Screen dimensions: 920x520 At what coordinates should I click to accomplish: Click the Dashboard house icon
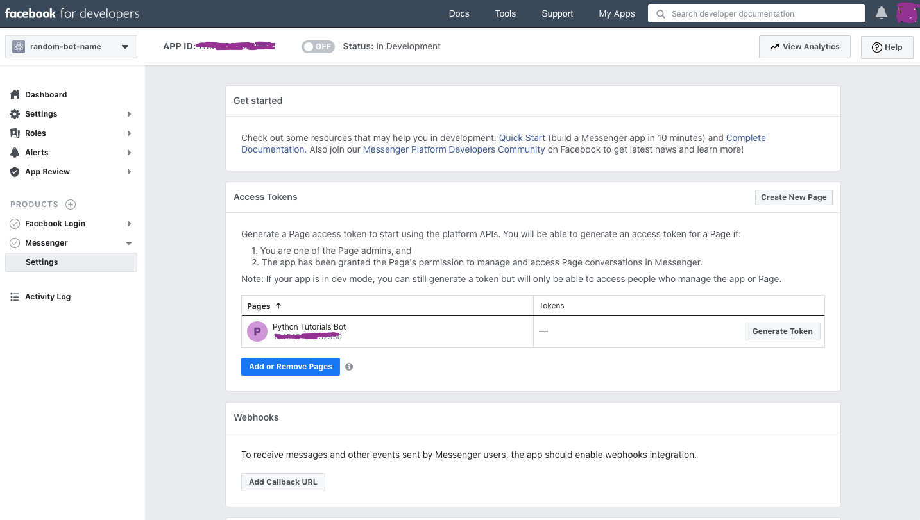[x=15, y=95]
